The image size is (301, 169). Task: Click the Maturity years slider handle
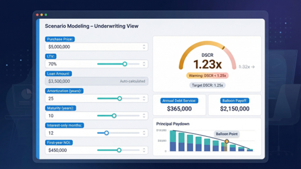click(x=114, y=116)
